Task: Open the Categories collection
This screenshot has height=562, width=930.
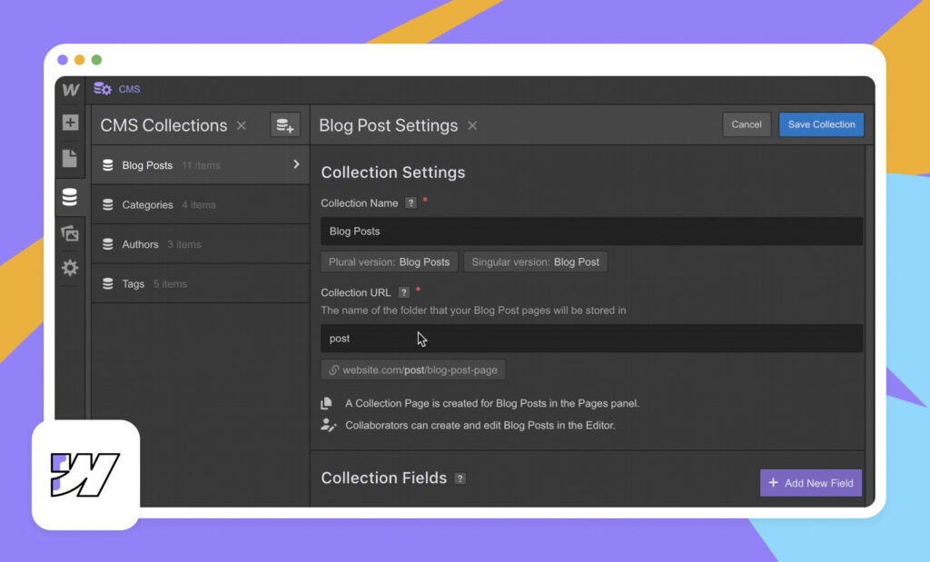Action: pyautogui.click(x=201, y=204)
